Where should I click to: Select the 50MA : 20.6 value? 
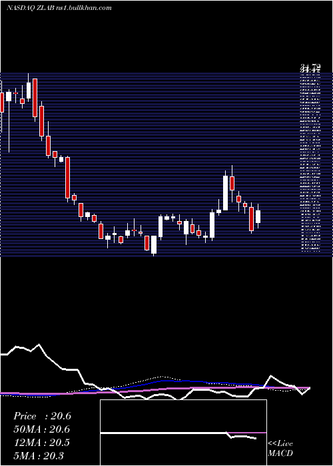[41, 429]
